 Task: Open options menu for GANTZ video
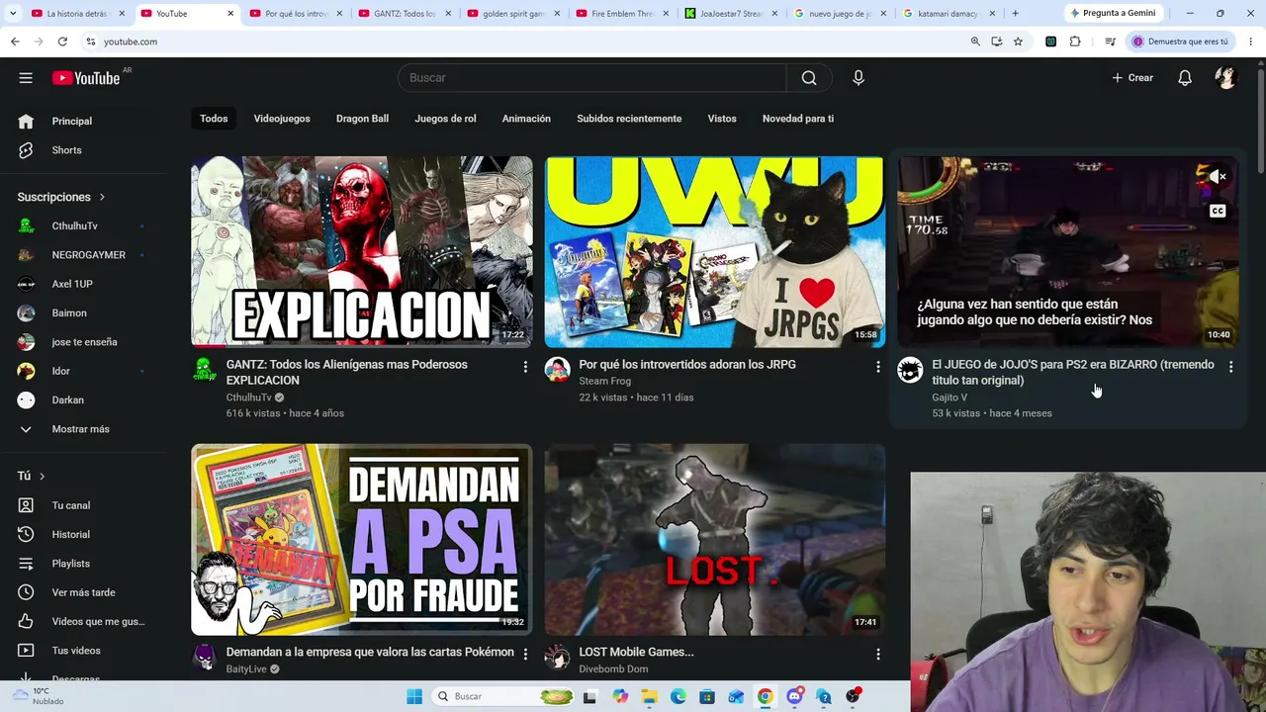(525, 367)
